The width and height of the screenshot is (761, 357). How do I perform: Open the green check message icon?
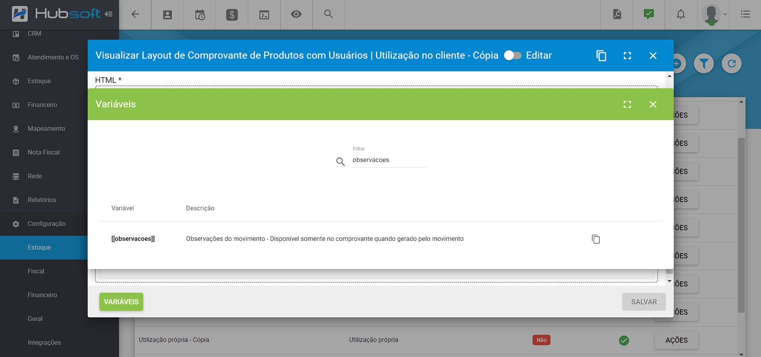649,14
